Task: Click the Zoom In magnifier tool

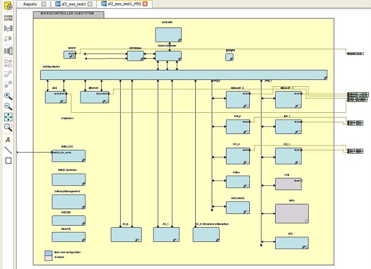Action: pyautogui.click(x=8, y=96)
